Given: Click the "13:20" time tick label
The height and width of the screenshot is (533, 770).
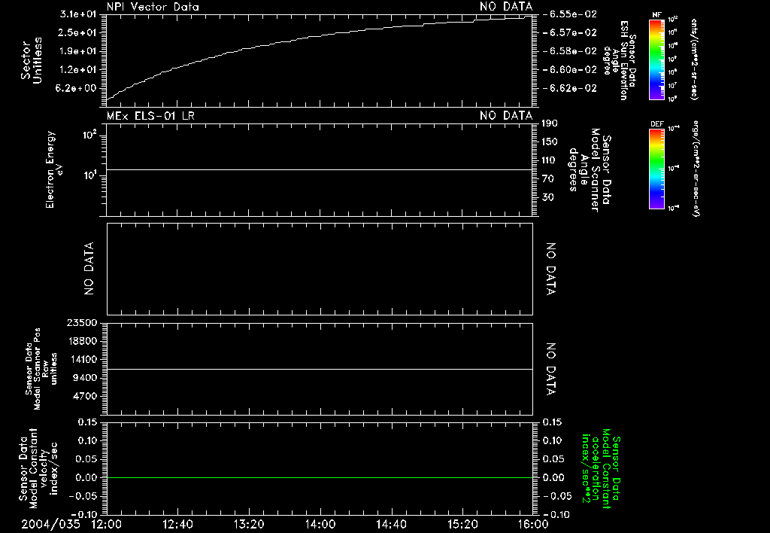Looking at the screenshot, I should pyautogui.click(x=249, y=524).
